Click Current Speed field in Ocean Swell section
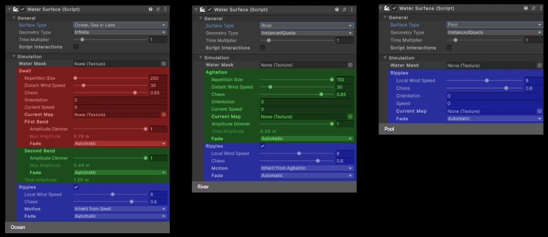Screen dimensions: 548x237 (x=121, y=107)
